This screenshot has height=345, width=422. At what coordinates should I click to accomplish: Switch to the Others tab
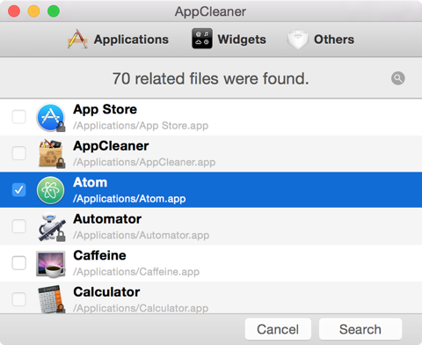(321, 40)
